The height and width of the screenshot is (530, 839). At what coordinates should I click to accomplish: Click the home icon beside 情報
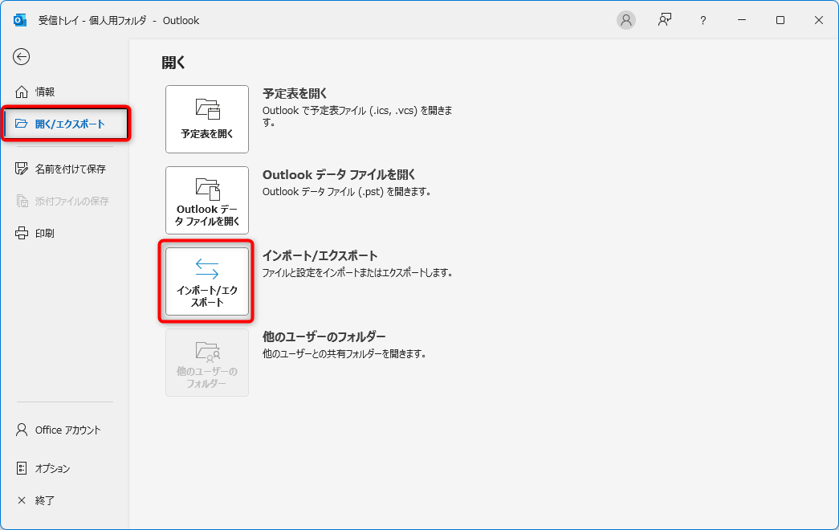[x=22, y=92]
